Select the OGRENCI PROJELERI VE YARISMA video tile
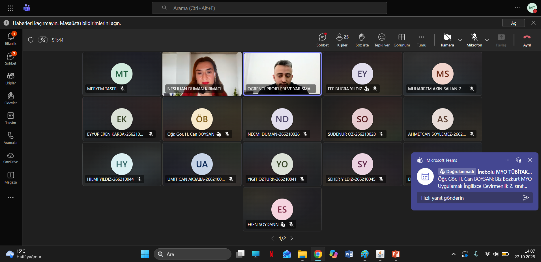The height and width of the screenshot is (262, 541). click(282, 74)
